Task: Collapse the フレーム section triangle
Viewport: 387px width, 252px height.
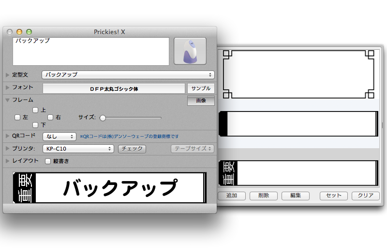Action: [7, 100]
